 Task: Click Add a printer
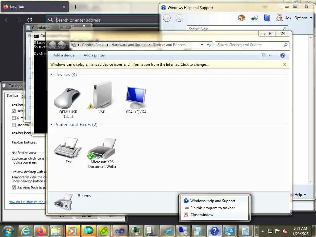[x=94, y=55]
